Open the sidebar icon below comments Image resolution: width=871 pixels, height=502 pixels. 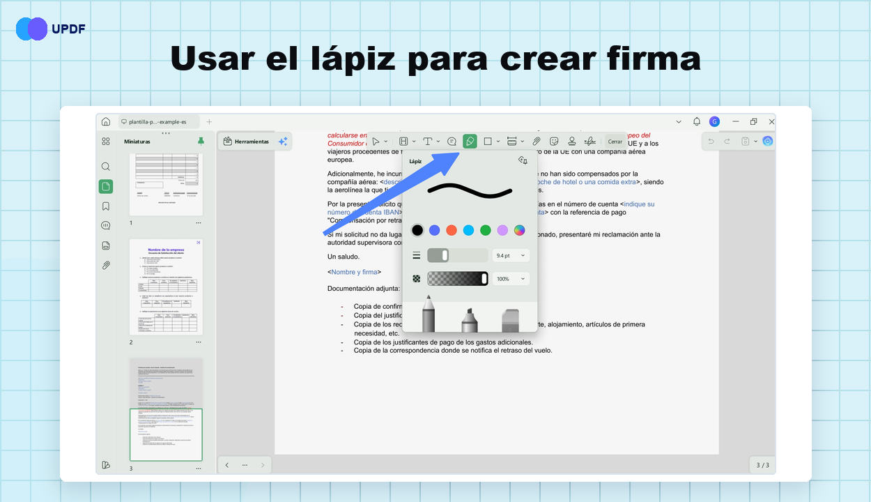pyautogui.click(x=106, y=245)
